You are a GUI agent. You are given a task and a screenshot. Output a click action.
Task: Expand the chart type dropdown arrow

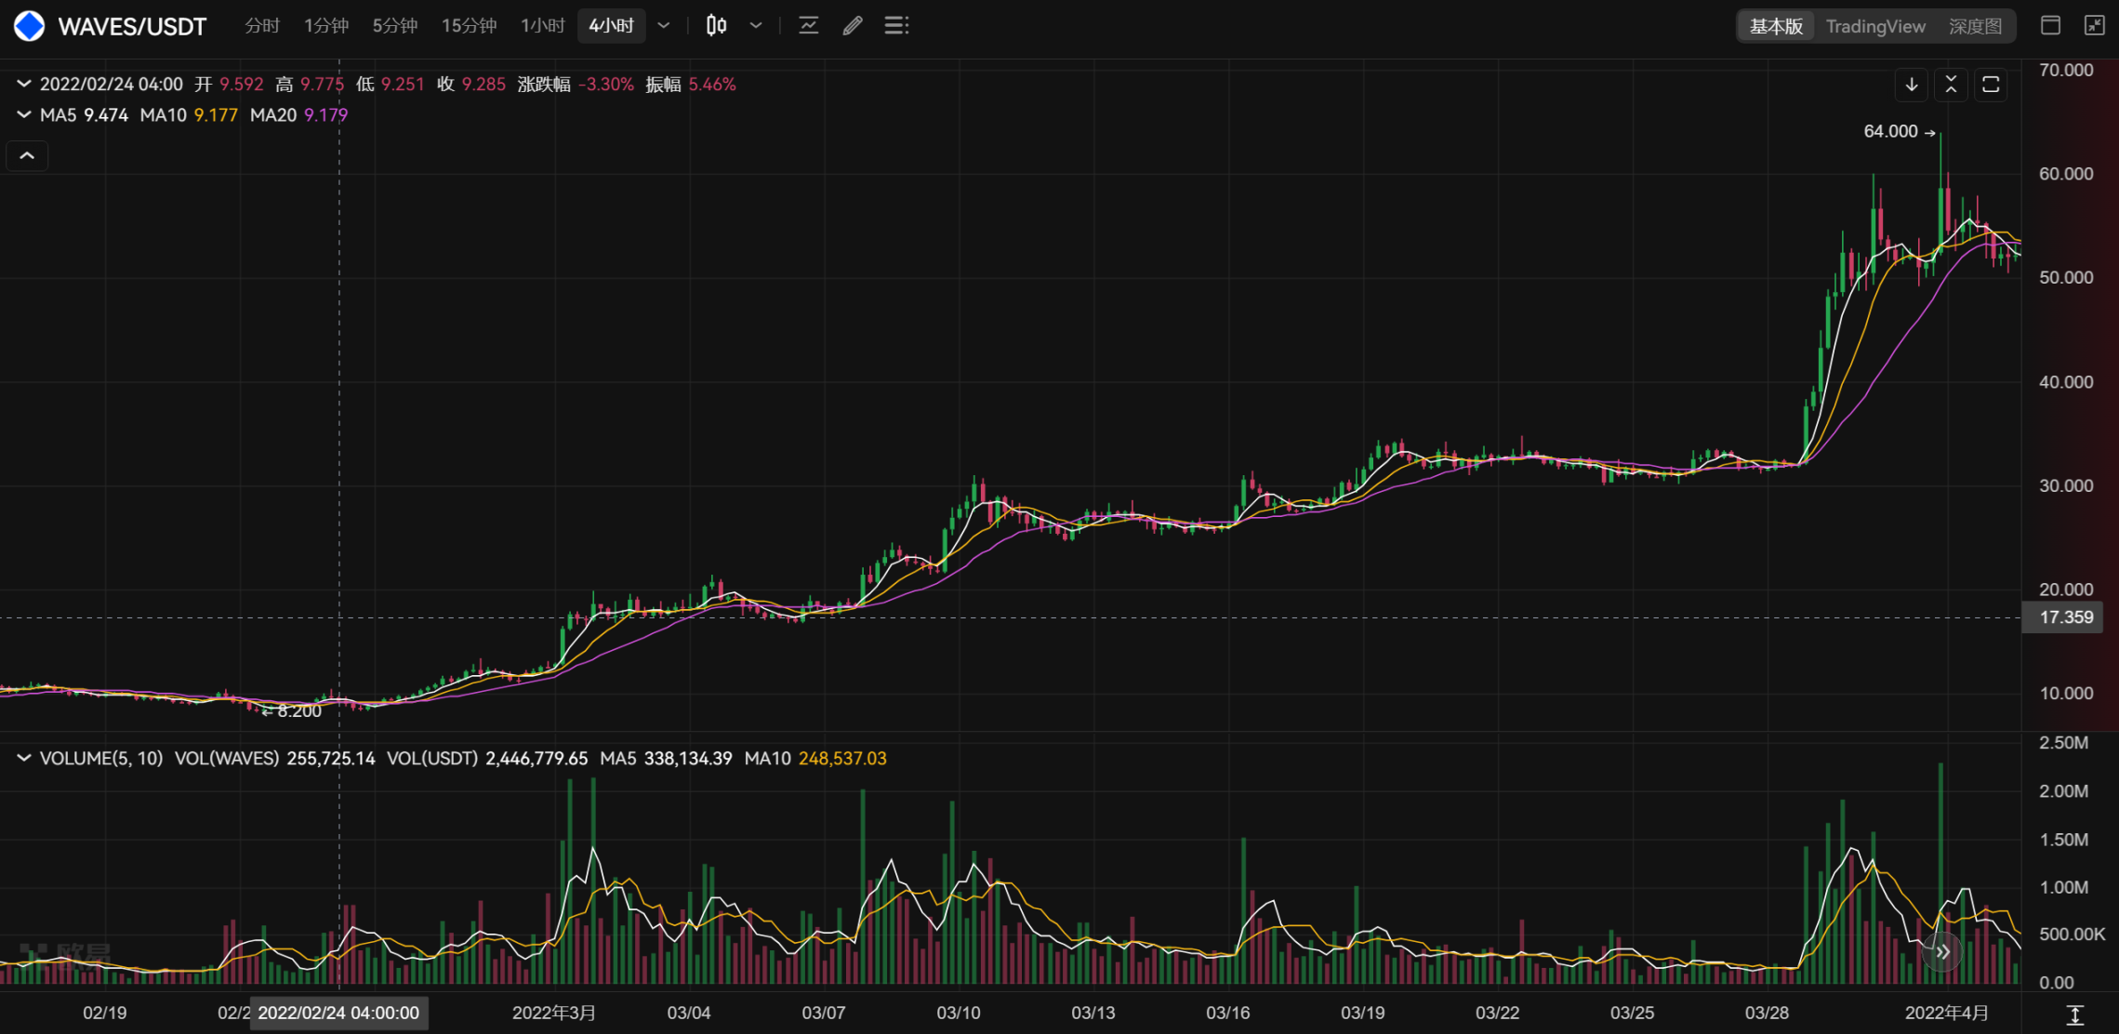[756, 26]
